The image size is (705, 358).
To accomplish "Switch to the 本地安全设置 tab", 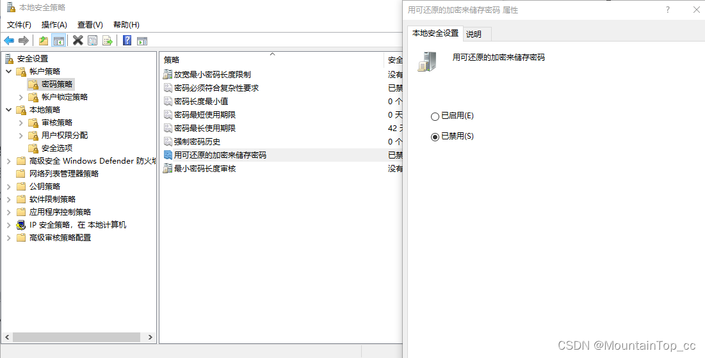I will (x=435, y=33).
